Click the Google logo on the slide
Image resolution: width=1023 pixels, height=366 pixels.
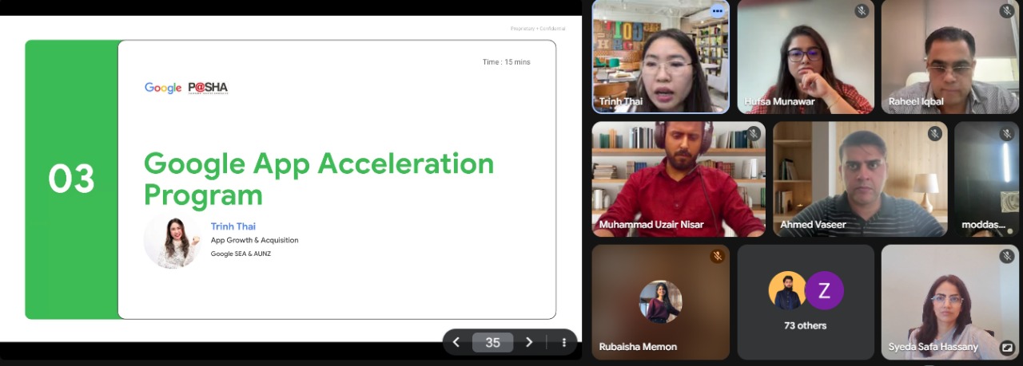(163, 88)
